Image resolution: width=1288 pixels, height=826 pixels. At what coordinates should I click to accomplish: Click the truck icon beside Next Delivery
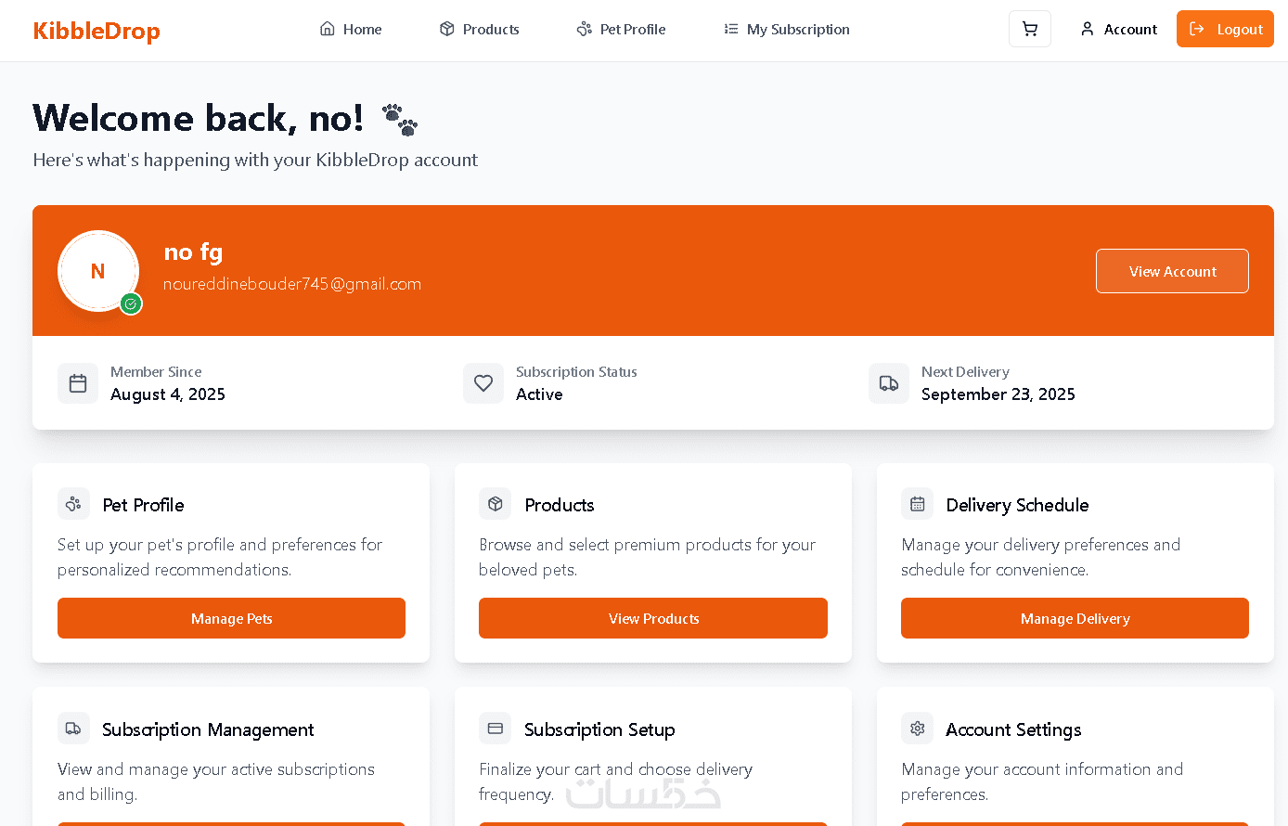pos(889,383)
